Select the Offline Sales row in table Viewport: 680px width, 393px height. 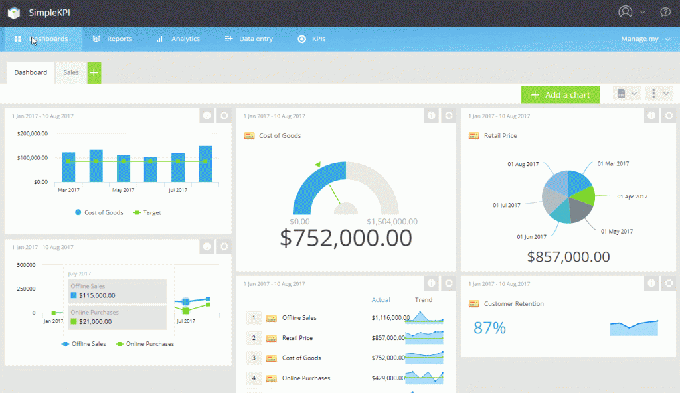tap(299, 318)
